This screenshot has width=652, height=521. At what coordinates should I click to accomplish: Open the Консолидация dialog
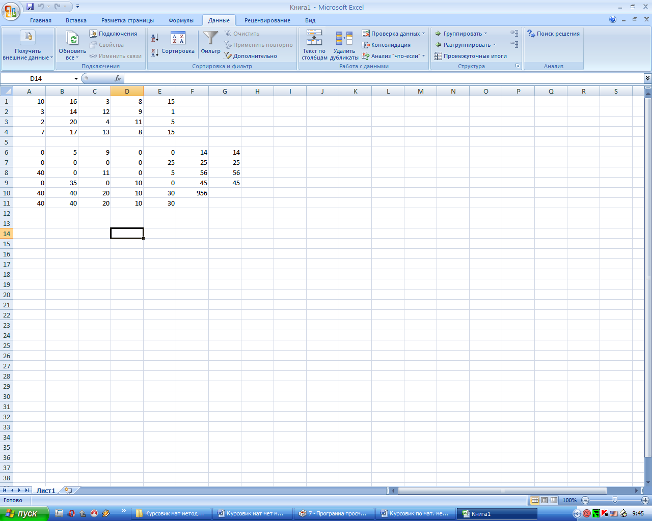coord(386,45)
